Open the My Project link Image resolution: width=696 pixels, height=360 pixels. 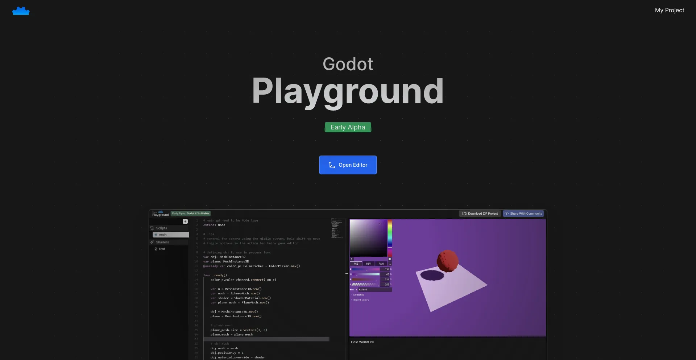[670, 10]
